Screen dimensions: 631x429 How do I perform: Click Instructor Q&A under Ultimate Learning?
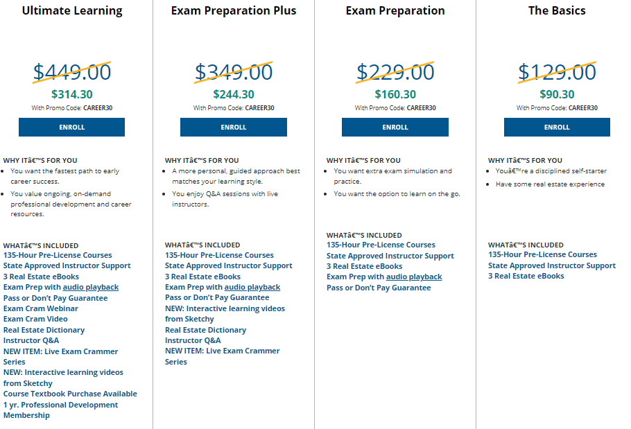[x=31, y=340]
